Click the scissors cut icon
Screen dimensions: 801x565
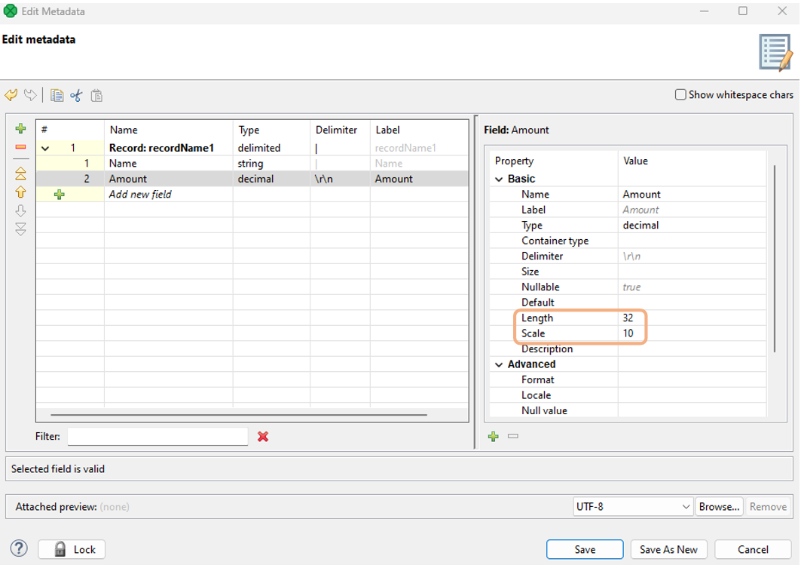(x=76, y=95)
